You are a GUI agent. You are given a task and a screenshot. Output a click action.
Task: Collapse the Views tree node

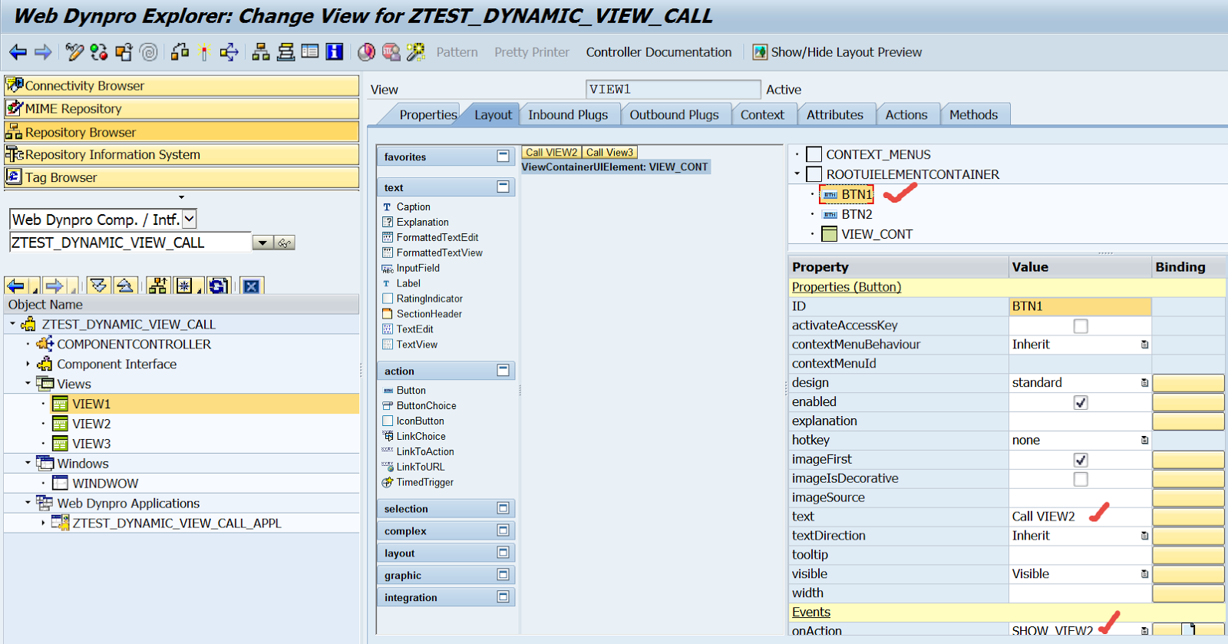click(x=28, y=383)
